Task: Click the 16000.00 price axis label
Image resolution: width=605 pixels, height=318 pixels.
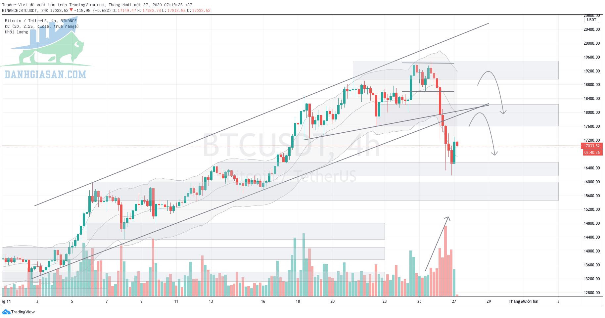Action: pos(591,182)
